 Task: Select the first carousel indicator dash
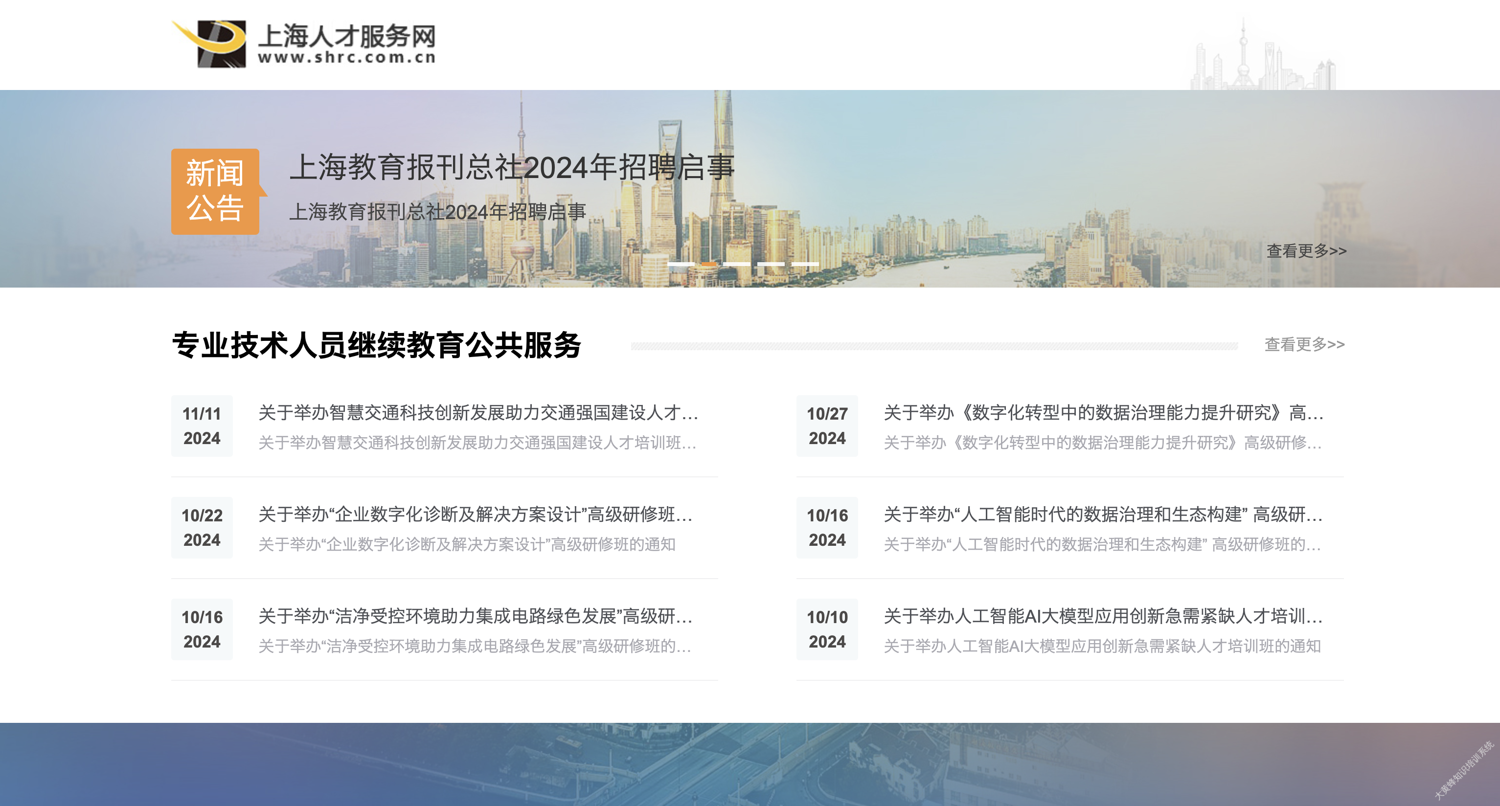click(680, 264)
